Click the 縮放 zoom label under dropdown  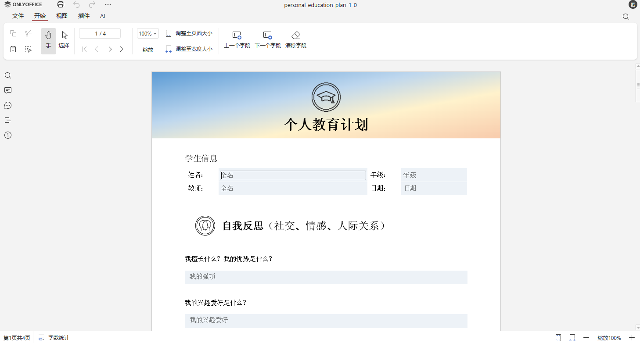coord(148,50)
